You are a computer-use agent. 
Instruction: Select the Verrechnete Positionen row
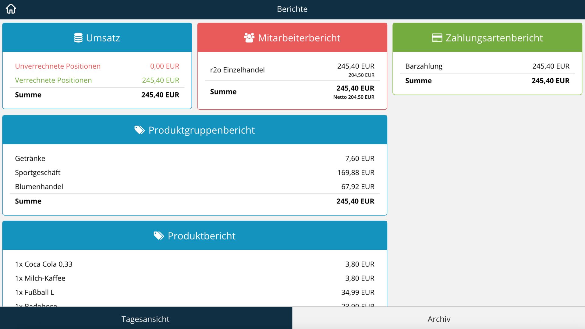click(x=97, y=80)
